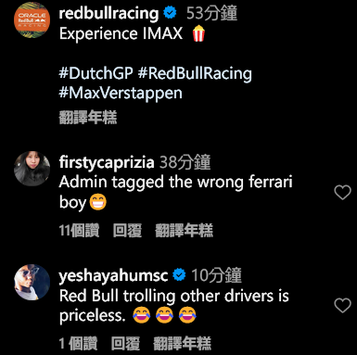This screenshot has width=357, height=355.
Task: Open yeshayahumsc profile avatar
Action: click(32, 282)
